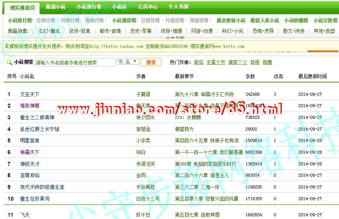
Task: Open chapter 第四百六十五章 铁娘子也有泪
Action: click(x=207, y=141)
